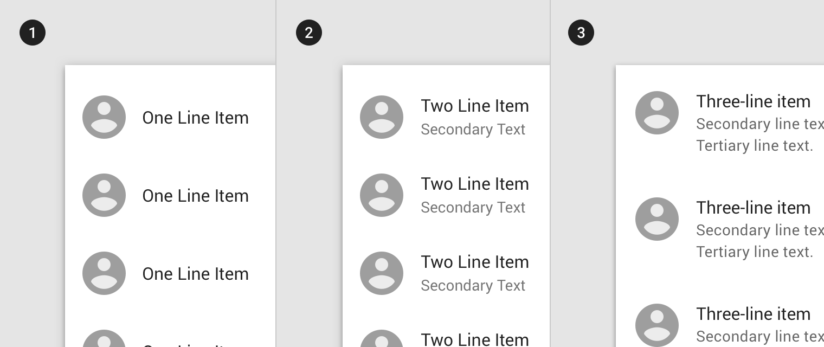
Task: Open the first Two Line Item title
Action: (475, 106)
